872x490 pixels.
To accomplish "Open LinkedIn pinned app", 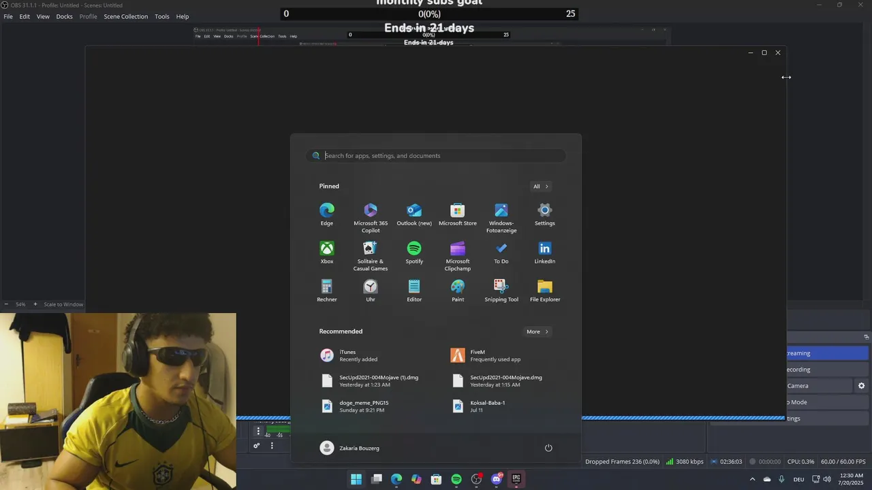I will coord(545,252).
